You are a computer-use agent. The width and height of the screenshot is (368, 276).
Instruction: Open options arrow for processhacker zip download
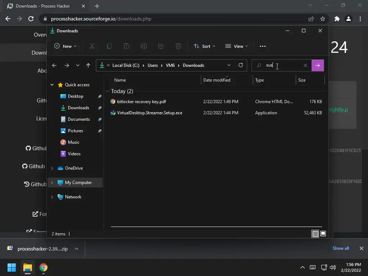coord(77,249)
